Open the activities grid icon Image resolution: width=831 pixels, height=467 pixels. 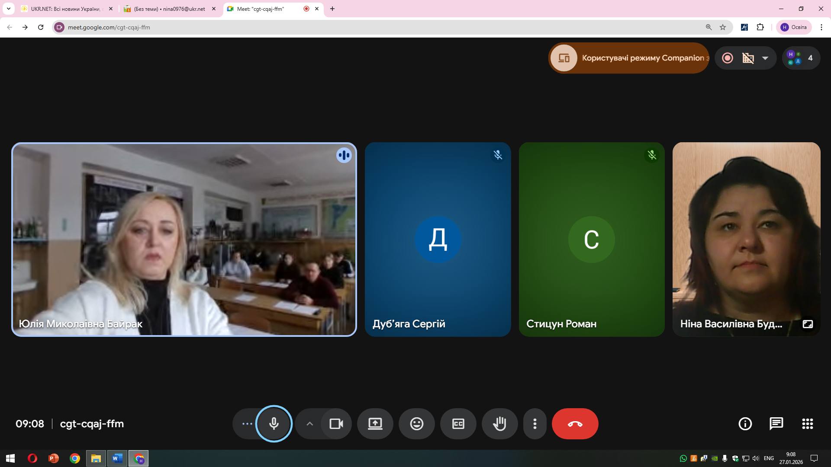(x=807, y=424)
